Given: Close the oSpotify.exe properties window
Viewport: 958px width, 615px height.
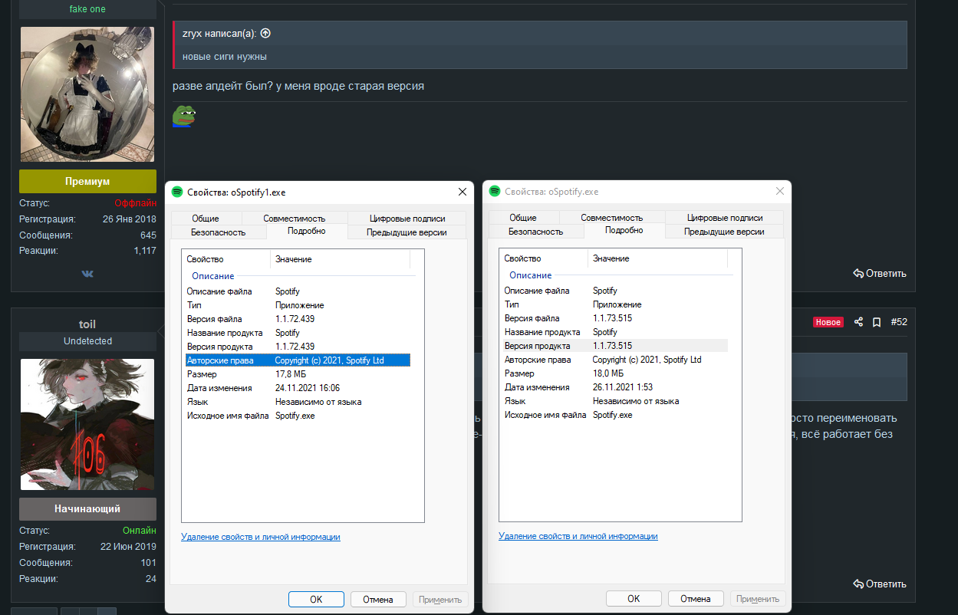Looking at the screenshot, I should (780, 191).
